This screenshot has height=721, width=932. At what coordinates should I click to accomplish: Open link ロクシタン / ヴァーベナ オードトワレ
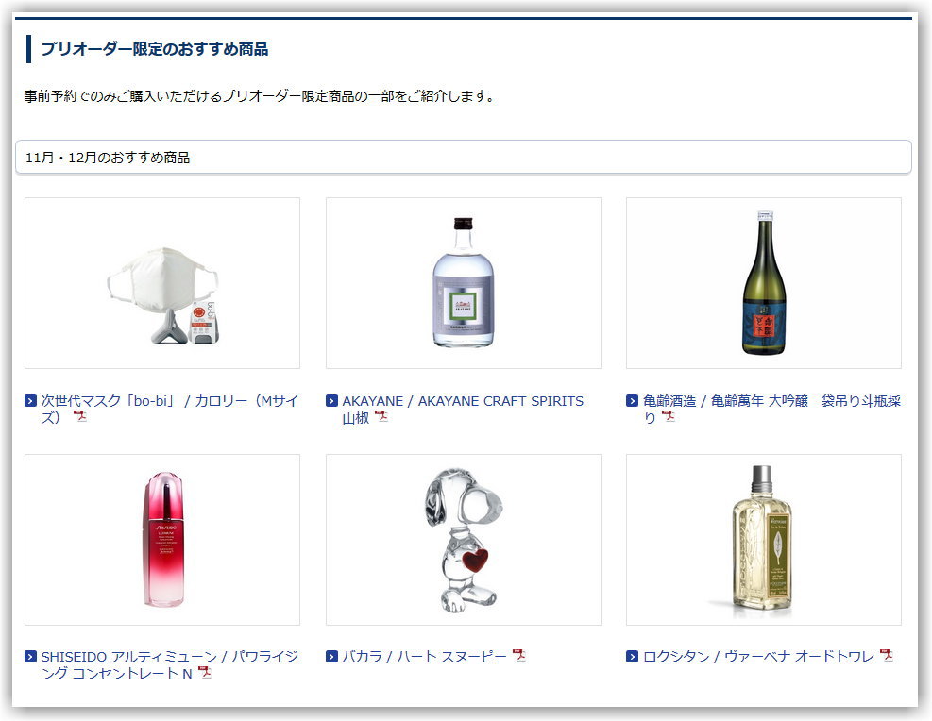[x=758, y=656]
